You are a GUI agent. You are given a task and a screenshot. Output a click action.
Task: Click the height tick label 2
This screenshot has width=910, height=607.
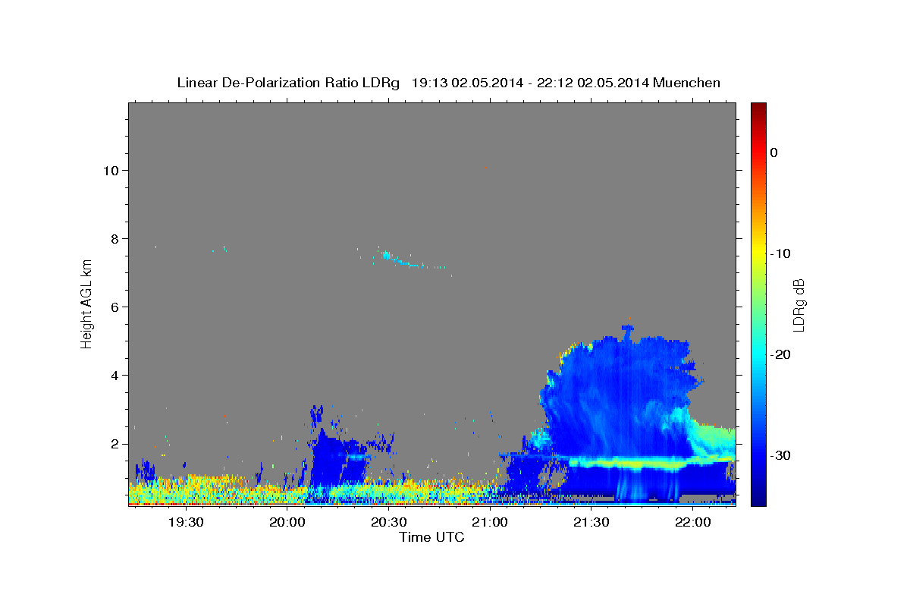(114, 444)
